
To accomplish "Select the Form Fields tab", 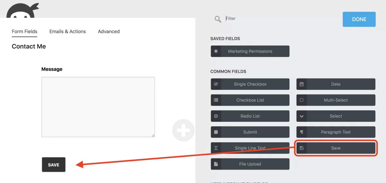I will point(24,31).
